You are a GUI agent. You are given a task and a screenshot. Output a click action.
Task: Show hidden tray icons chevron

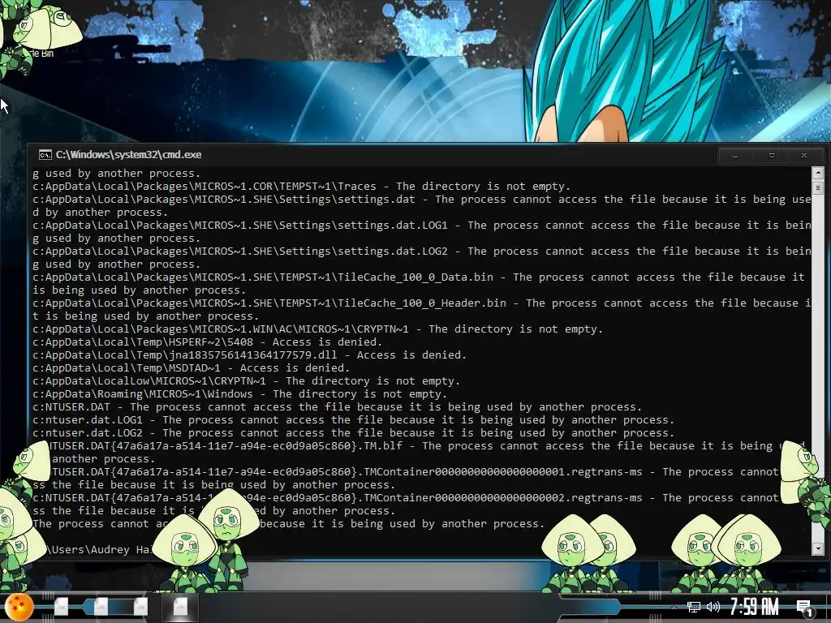click(674, 608)
